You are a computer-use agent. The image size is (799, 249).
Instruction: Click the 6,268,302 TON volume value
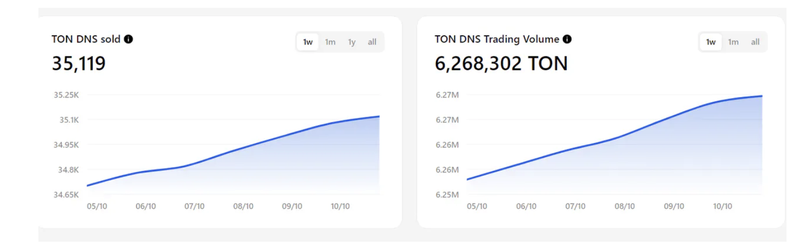pyautogui.click(x=501, y=63)
